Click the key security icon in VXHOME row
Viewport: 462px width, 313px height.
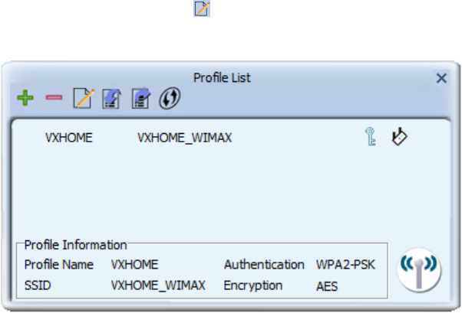(x=371, y=136)
